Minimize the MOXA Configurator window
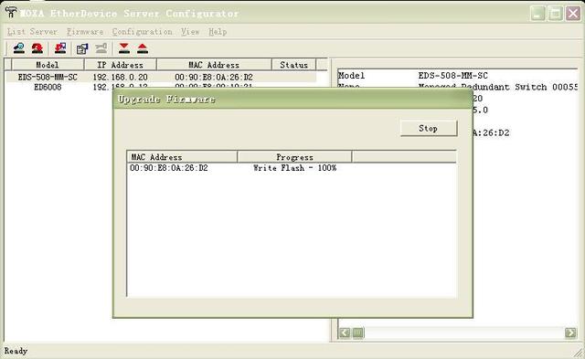Viewport: 585px width, 359px height. 537,14
